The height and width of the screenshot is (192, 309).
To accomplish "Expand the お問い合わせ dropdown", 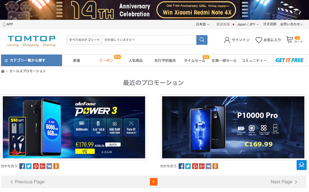I will coord(292,24).
